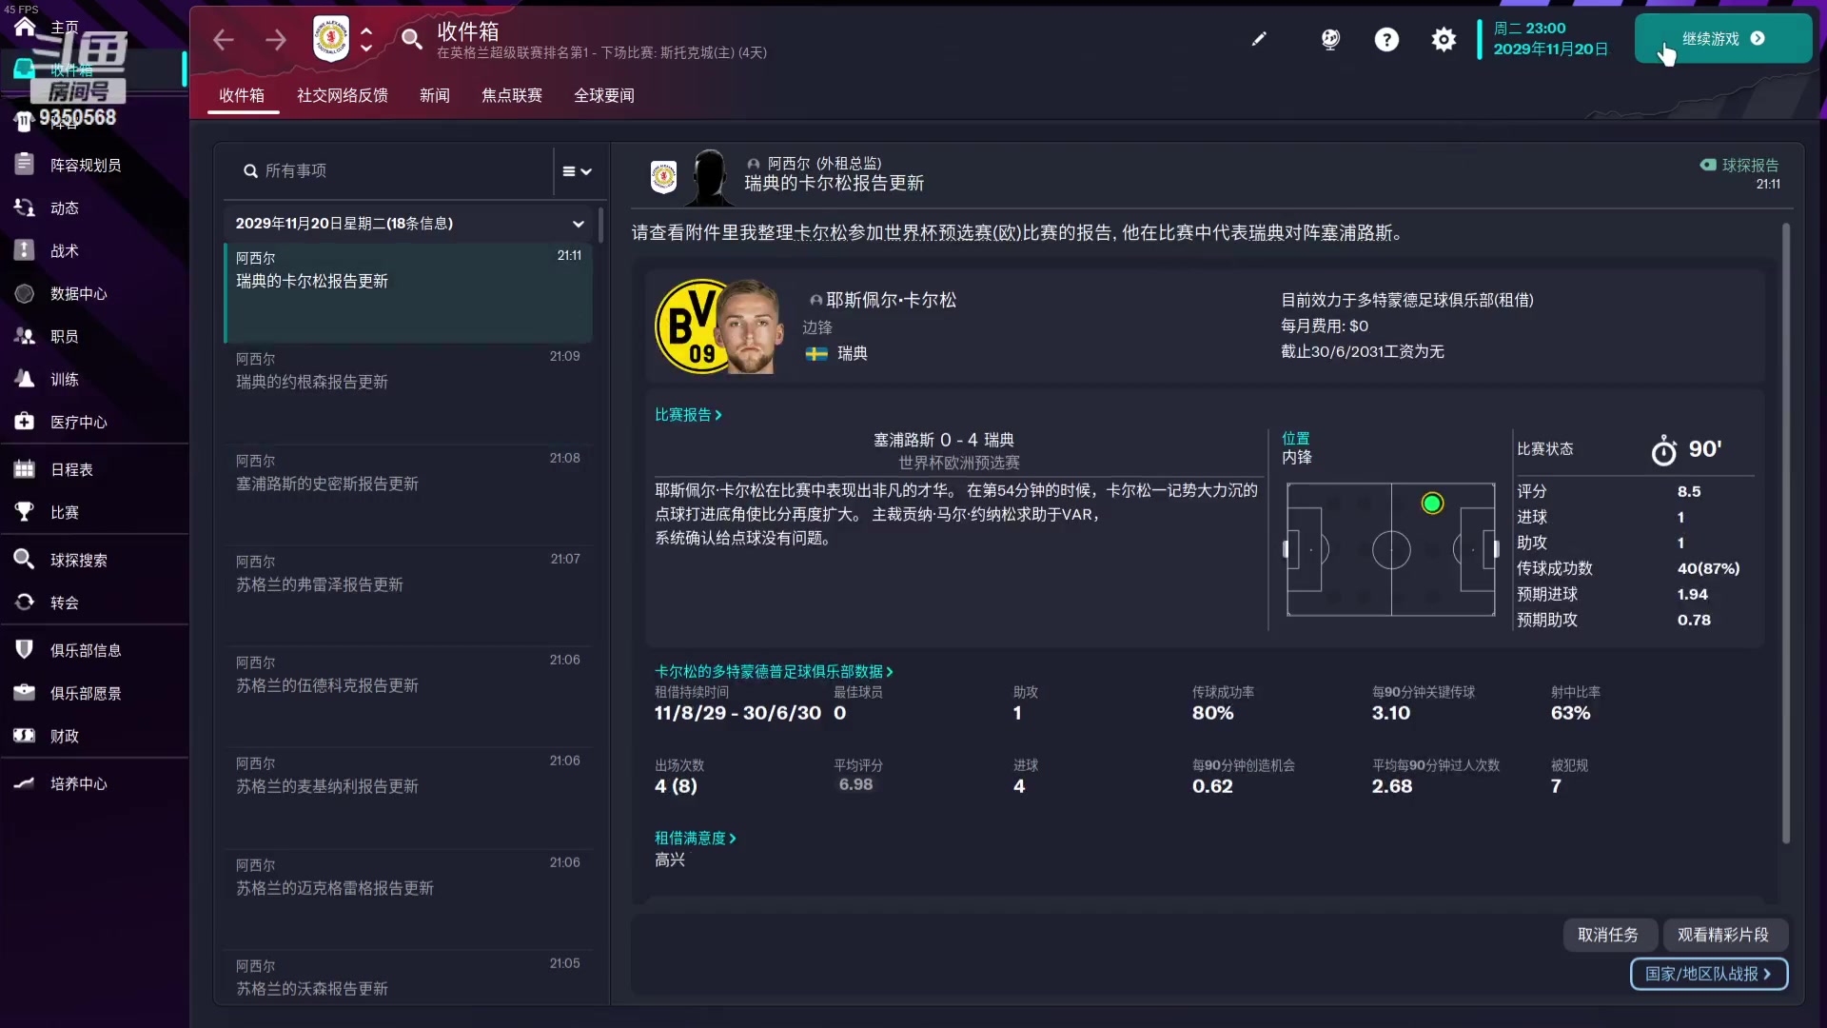
Task: Click the date 2029年11月20日 in the header
Action: (x=1551, y=49)
